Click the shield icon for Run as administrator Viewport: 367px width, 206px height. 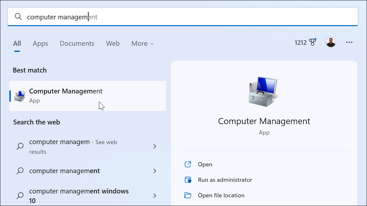(188, 180)
